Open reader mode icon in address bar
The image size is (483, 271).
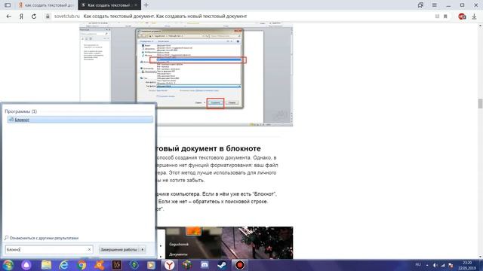pos(437,17)
